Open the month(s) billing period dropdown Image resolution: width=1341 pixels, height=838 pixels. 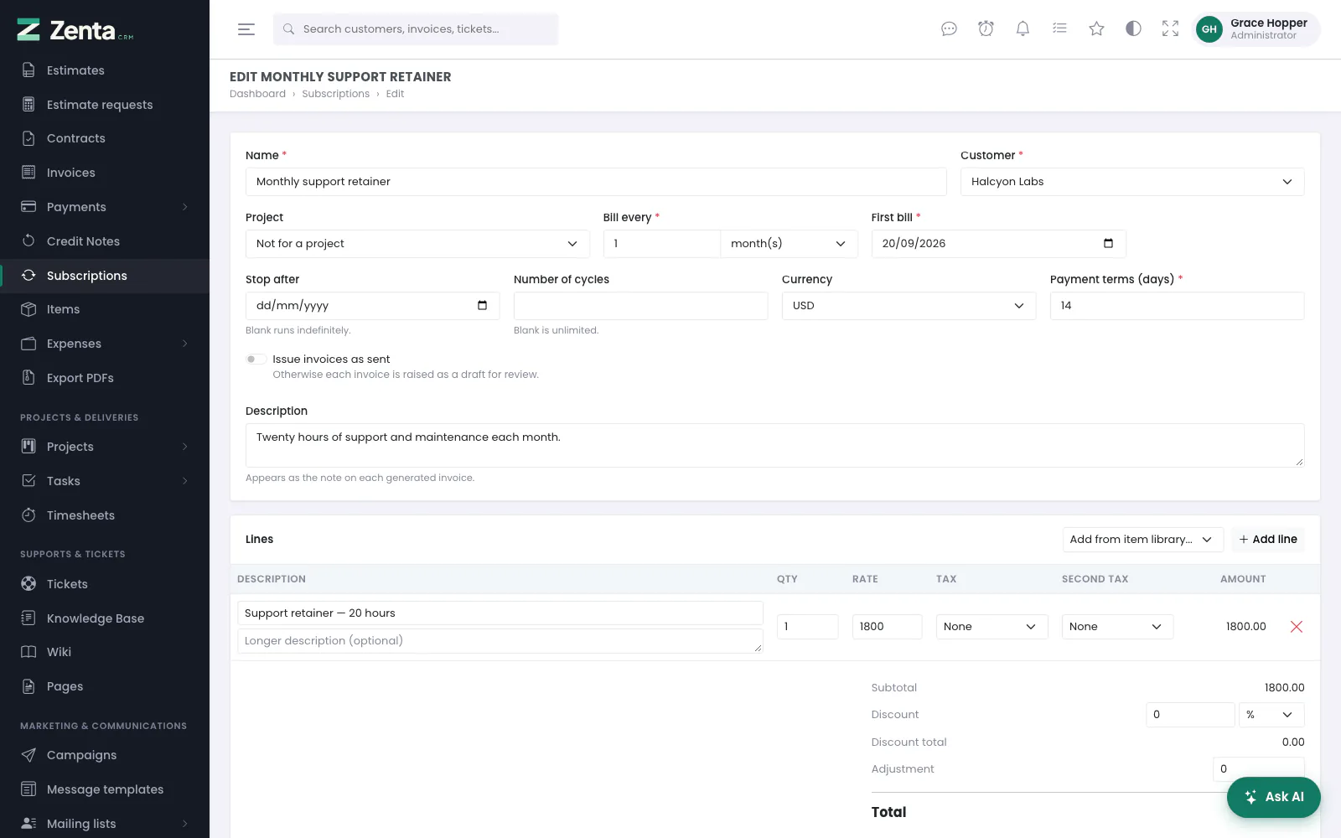coord(789,244)
